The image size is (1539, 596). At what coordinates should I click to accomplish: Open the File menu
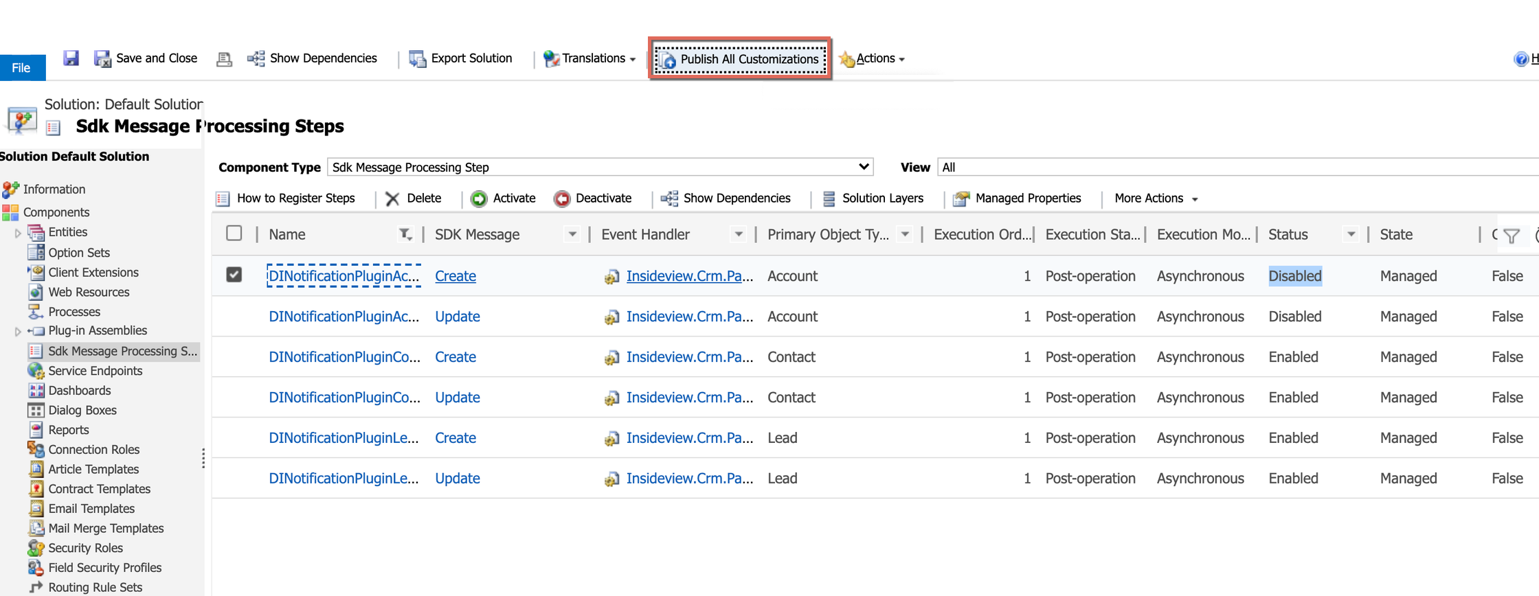(x=22, y=67)
